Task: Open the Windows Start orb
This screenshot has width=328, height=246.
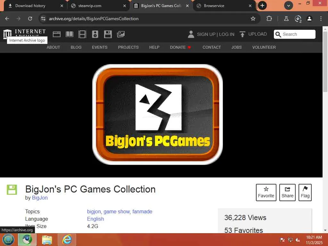Action: pos(8,240)
